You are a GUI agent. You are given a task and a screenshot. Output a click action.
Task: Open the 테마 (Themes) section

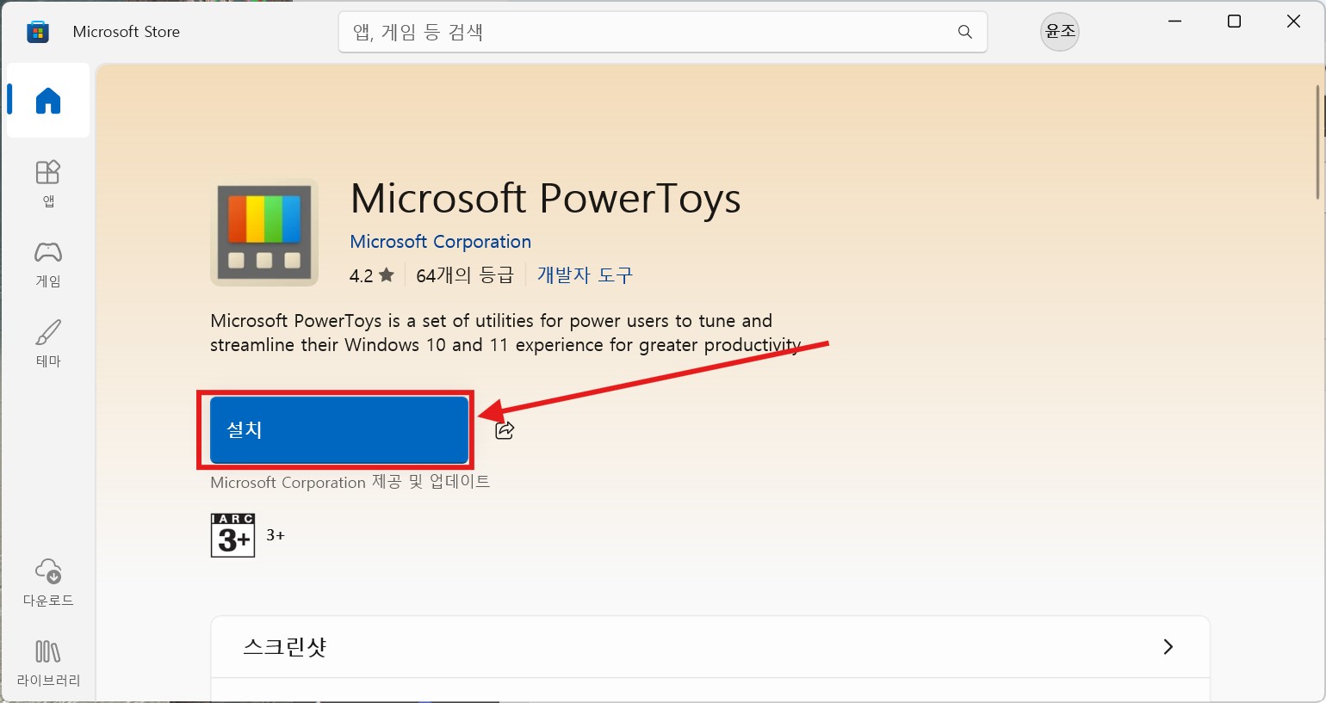pos(48,343)
